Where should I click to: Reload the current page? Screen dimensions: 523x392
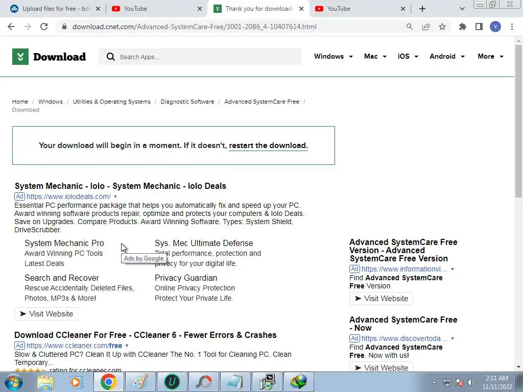tap(44, 27)
